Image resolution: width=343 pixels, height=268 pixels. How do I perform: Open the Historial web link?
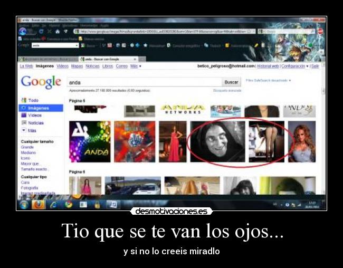coord(268,66)
